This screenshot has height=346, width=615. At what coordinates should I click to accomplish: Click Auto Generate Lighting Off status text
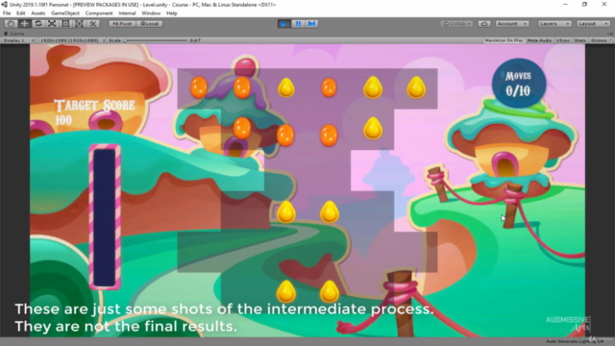click(x=575, y=342)
